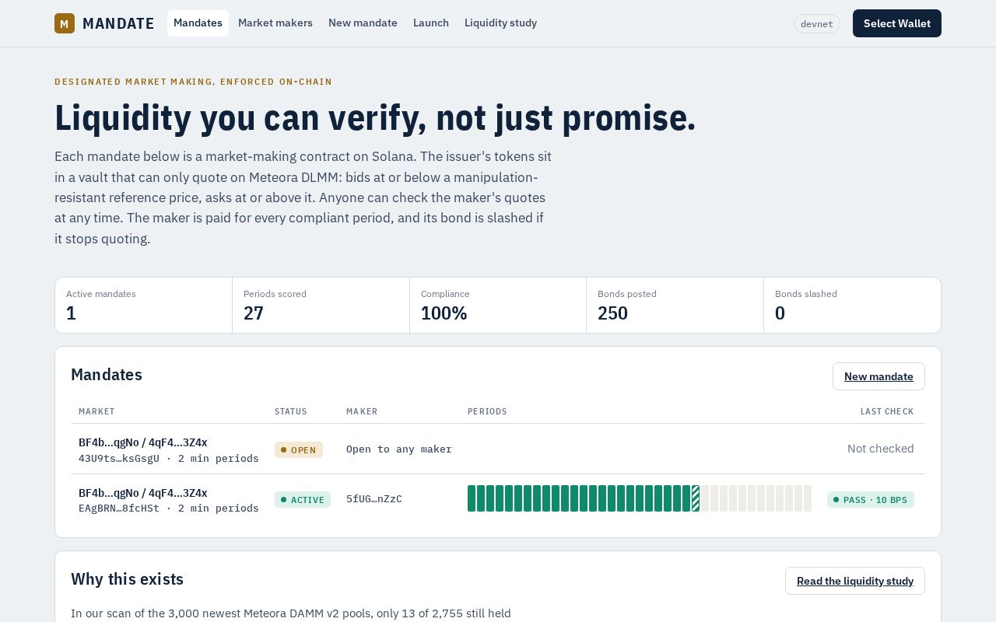Click the Mandate M logo icon
Image resolution: width=996 pixels, height=622 pixels.
[x=65, y=23]
